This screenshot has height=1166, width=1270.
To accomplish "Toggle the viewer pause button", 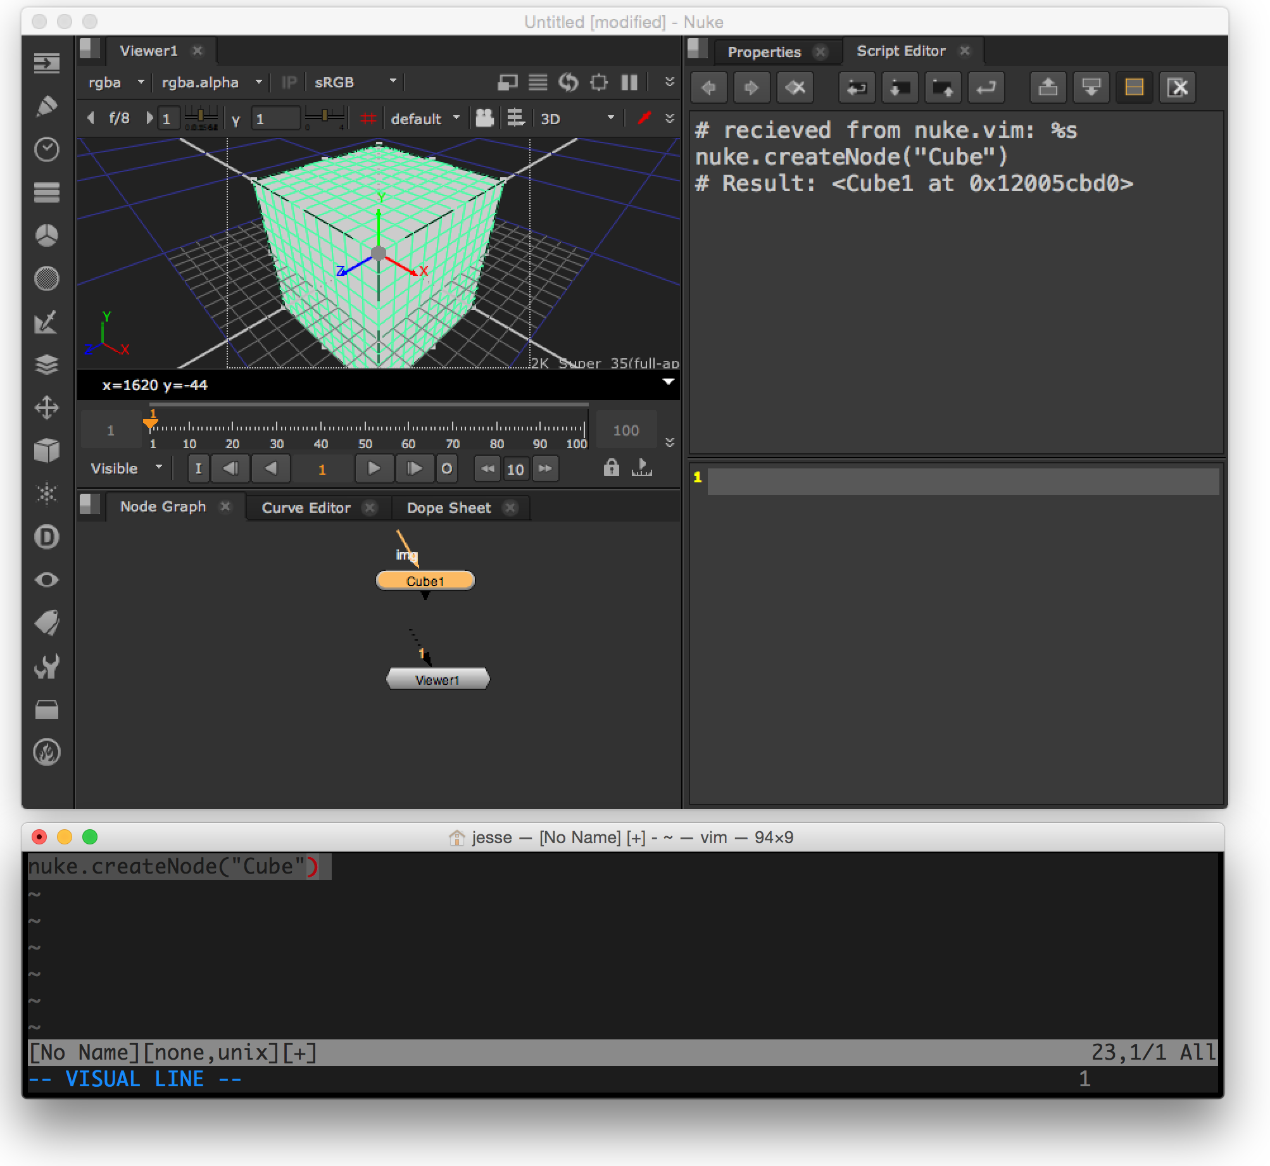I will 629,82.
